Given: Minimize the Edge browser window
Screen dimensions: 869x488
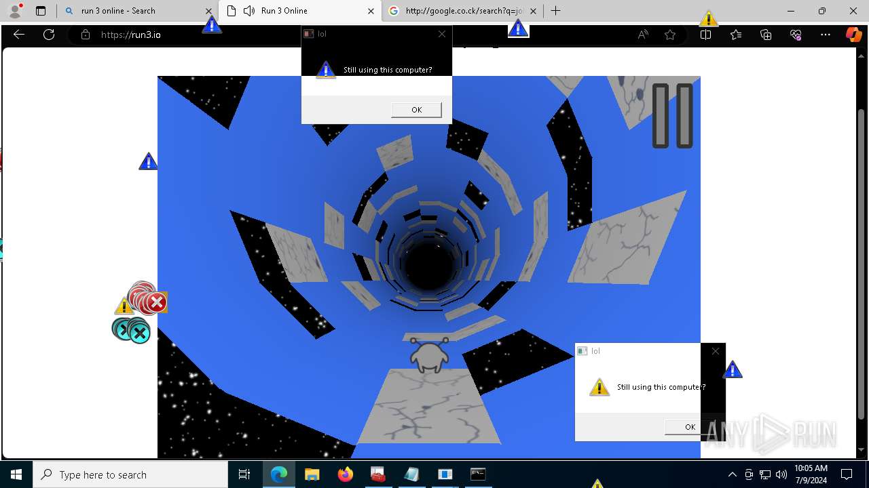Looking at the screenshot, I should (x=791, y=11).
